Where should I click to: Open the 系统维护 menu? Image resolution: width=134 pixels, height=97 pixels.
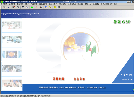click(x=80, y=4)
